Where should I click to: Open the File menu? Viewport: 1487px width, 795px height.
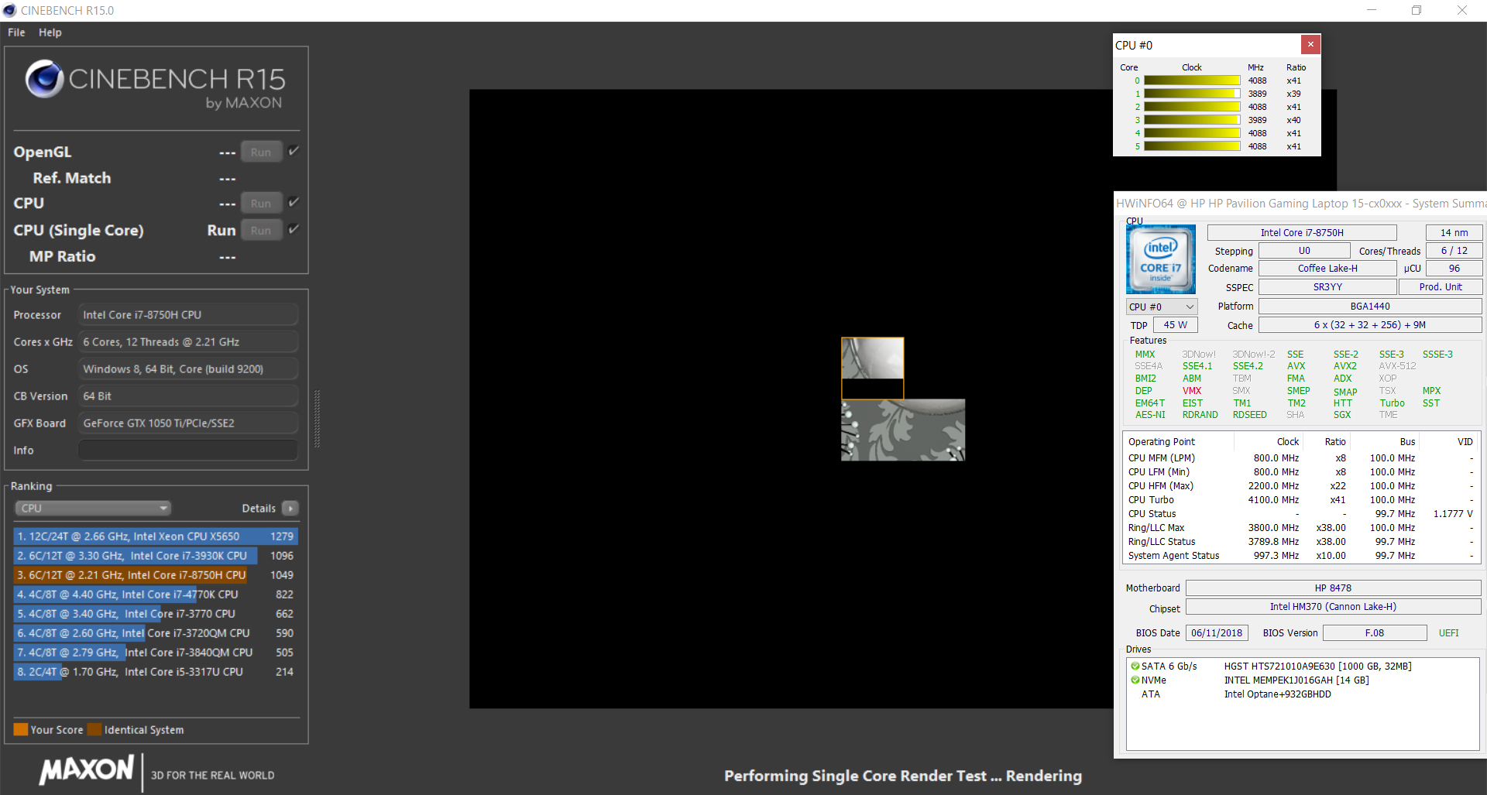click(x=16, y=33)
